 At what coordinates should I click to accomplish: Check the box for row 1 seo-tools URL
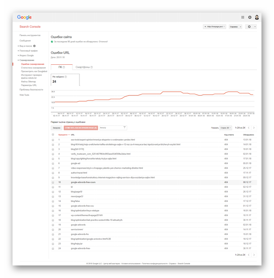pos(53,140)
